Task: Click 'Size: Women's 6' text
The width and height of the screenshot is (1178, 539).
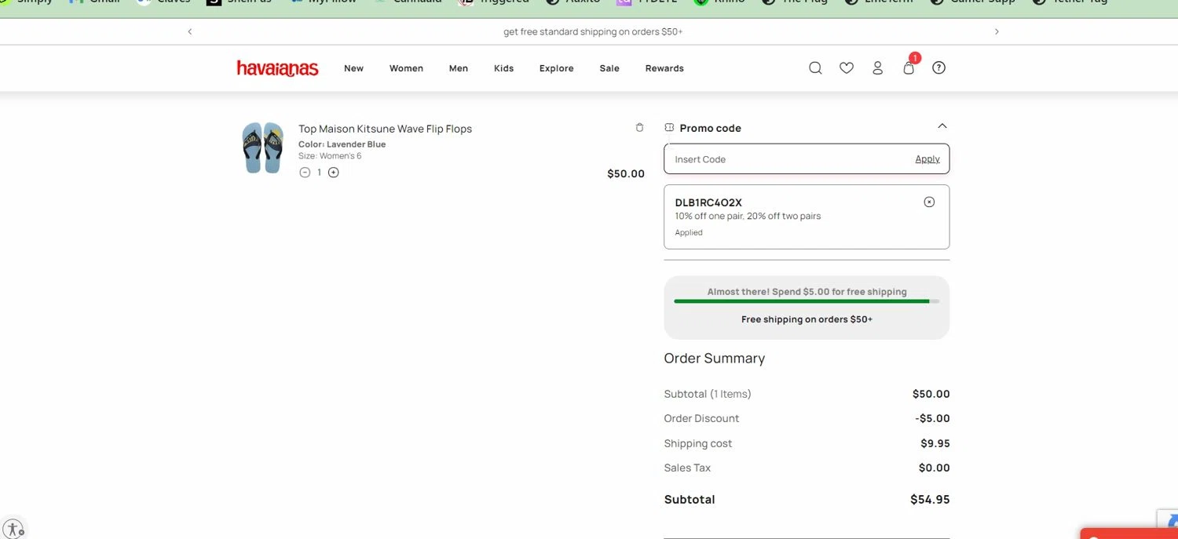Action: (x=330, y=155)
